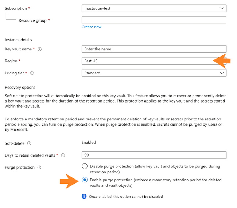237x208 pixels.
Task: Open the Subscription dropdown showing mastodon-test
Action: pyautogui.click(x=154, y=8)
